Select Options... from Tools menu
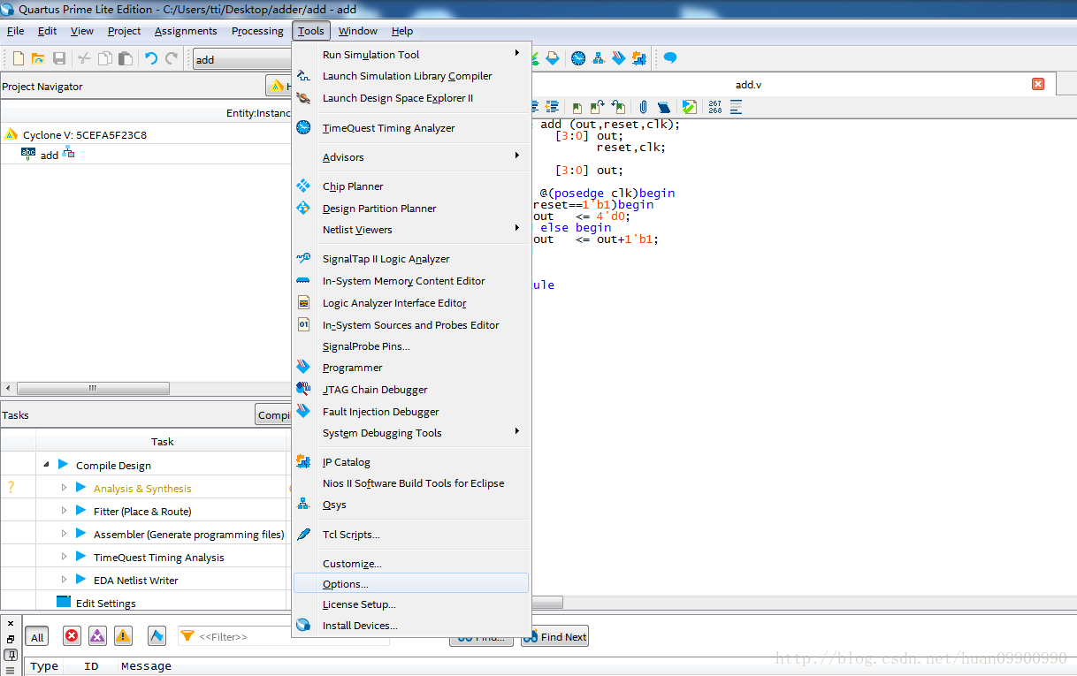The image size is (1077, 676). 411,583
